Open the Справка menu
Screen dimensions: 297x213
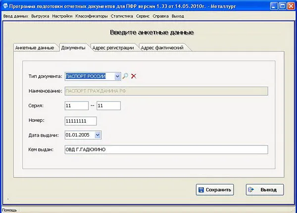pos(160,16)
